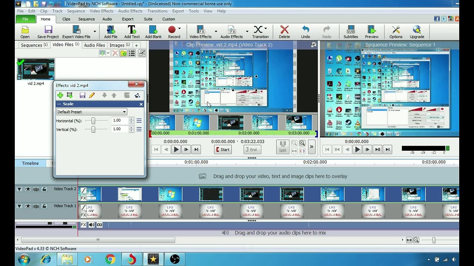Play the clip preview

[176, 150]
